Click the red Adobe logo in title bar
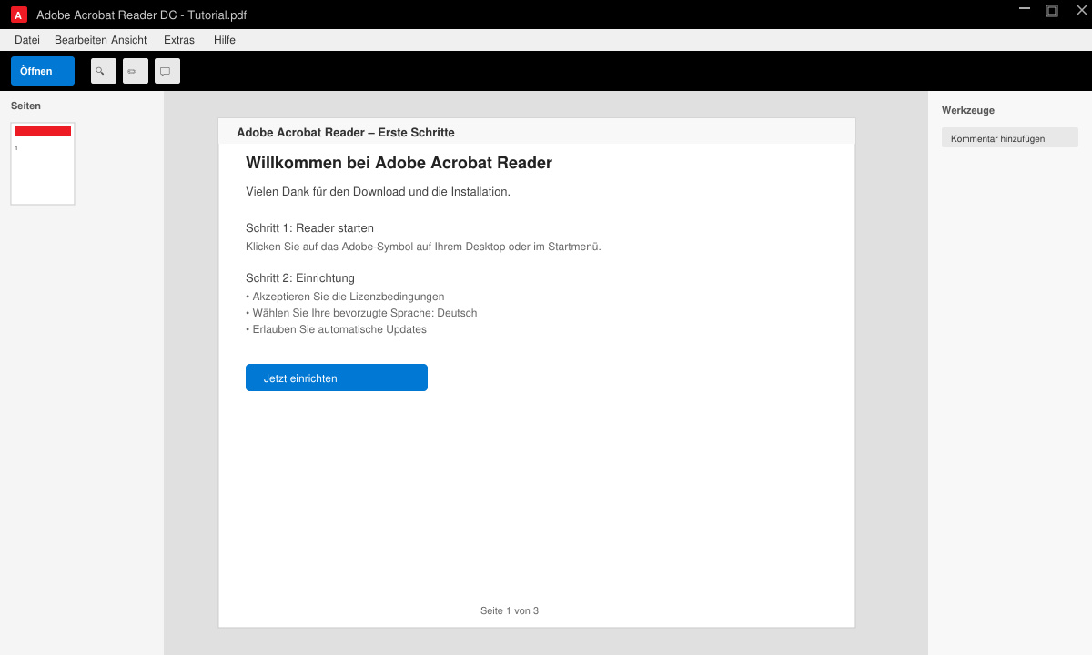 18,15
